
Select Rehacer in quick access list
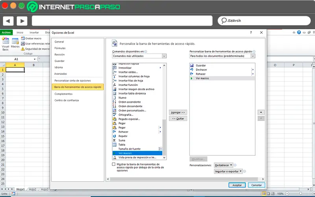pos(222,74)
